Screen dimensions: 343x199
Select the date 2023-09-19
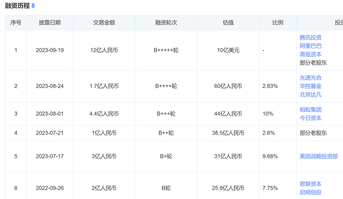pos(50,50)
